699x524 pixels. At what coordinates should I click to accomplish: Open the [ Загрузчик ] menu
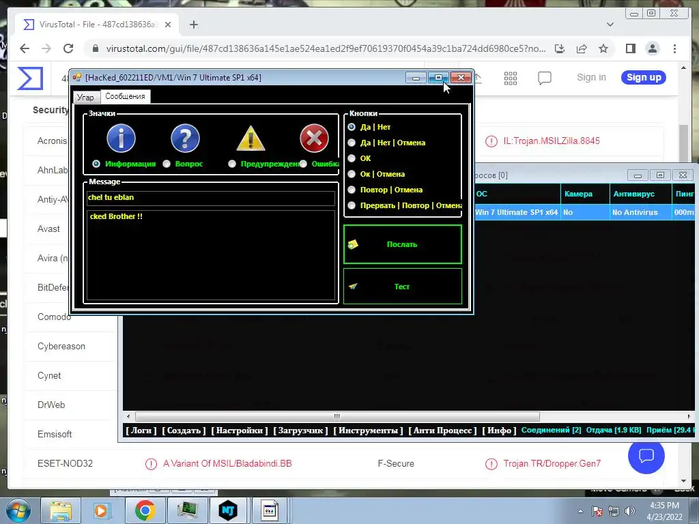300,431
